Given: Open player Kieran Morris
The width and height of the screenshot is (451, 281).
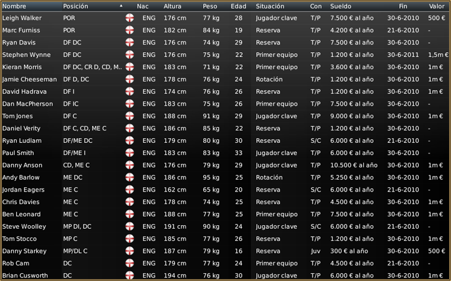Looking at the screenshot, I should coord(22,67).
